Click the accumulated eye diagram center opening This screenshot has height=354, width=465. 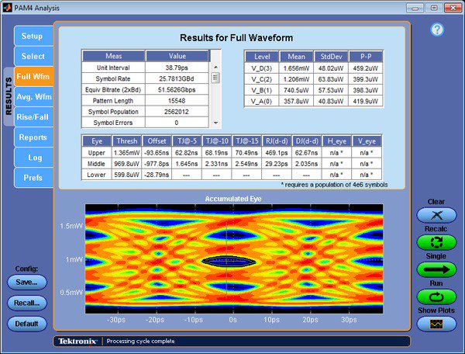point(229,263)
